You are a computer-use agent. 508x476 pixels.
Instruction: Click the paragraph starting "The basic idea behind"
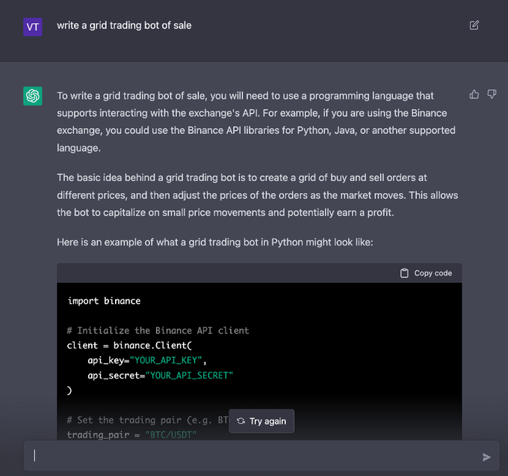click(x=257, y=195)
